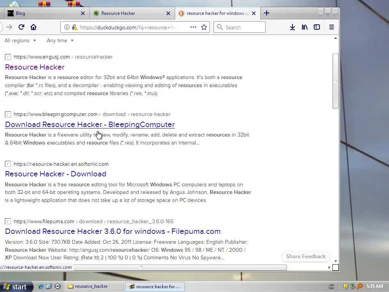The height and width of the screenshot is (292, 389).
Task: Expand the All regions dropdown
Action: click(21, 40)
